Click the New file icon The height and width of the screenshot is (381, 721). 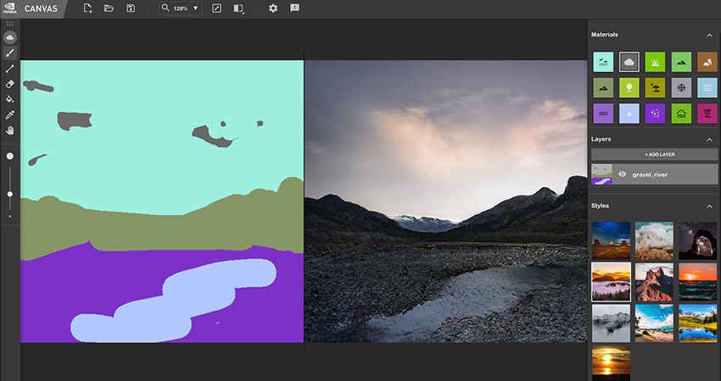87,8
